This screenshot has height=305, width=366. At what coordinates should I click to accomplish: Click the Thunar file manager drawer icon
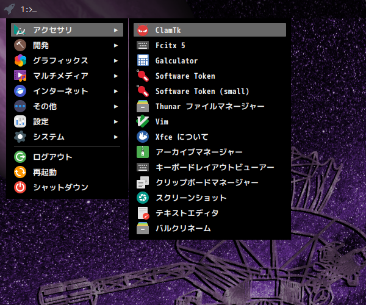[143, 106]
